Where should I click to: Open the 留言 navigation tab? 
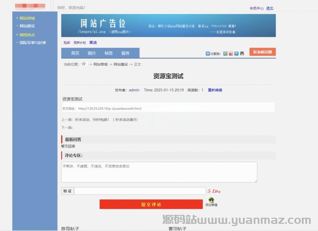[x=125, y=53]
